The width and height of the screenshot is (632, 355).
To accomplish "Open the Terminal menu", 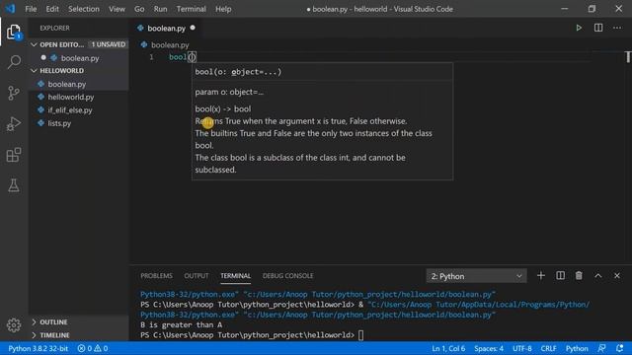I will click(x=191, y=9).
